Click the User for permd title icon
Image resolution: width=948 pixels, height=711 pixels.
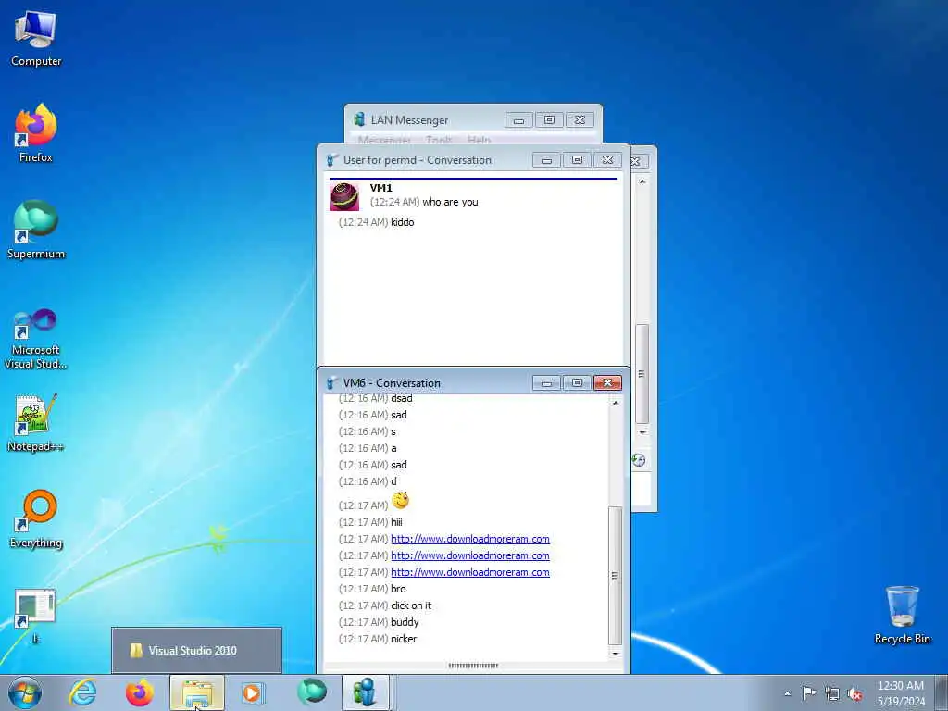[331, 159]
